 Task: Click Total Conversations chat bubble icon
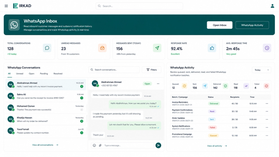click(47, 48)
